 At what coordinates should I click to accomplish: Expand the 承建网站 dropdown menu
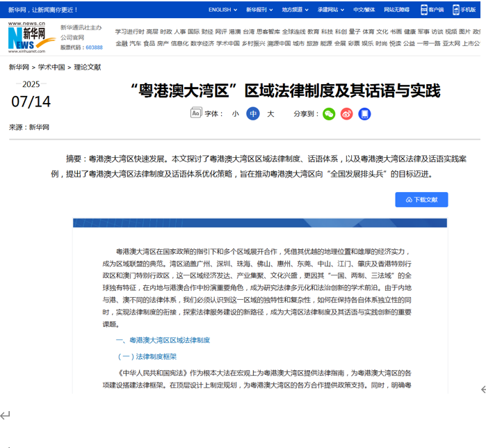click(331, 10)
